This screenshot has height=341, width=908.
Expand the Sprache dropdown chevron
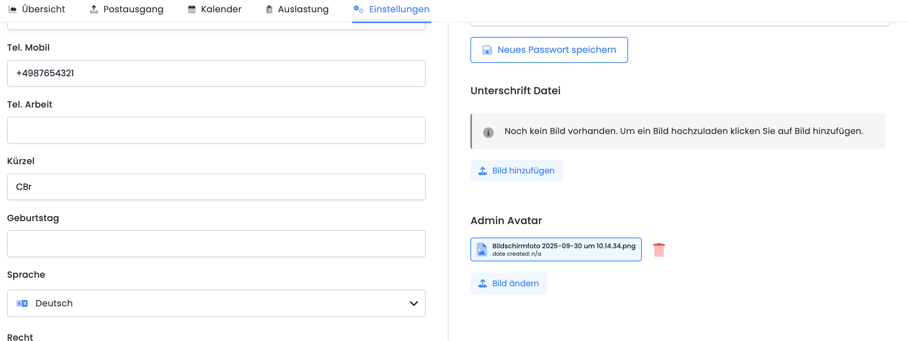pyautogui.click(x=414, y=303)
